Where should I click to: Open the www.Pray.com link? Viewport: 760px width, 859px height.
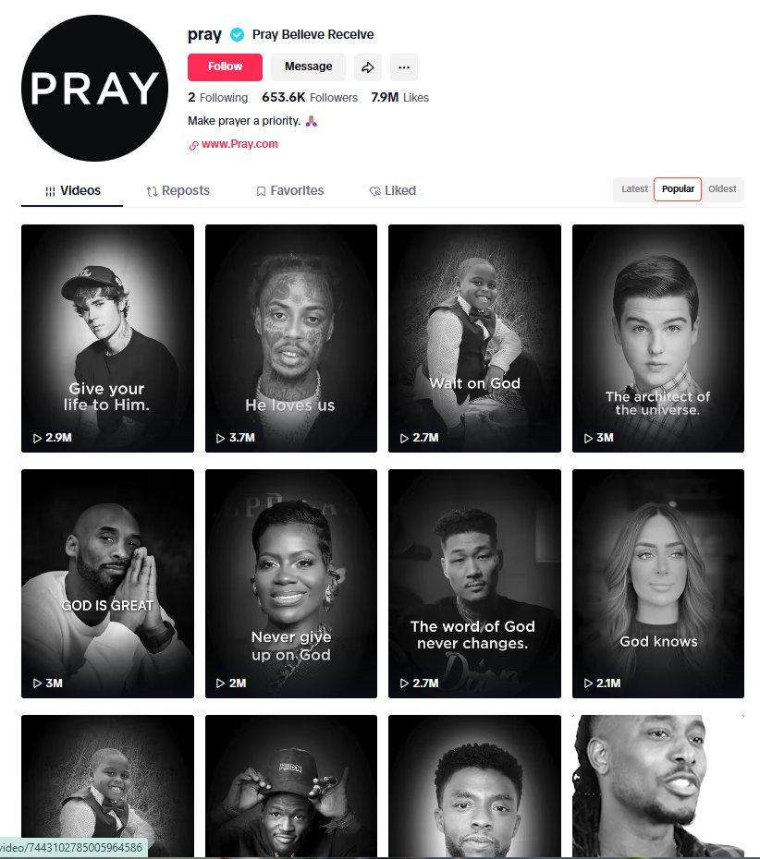[x=239, y=144]
